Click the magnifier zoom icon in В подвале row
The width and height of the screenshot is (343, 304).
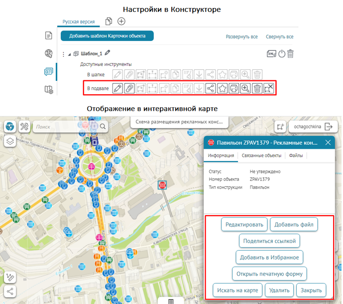[245, 88]
